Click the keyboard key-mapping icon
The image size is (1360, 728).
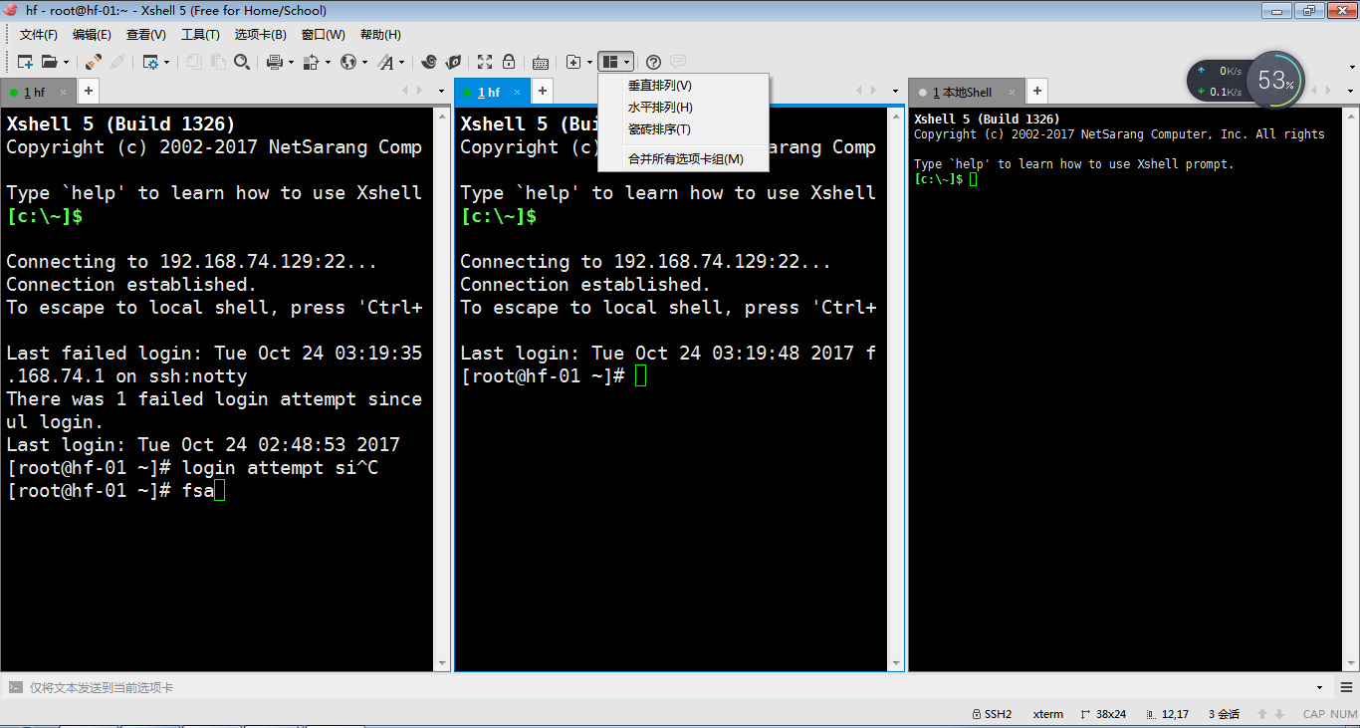click(541, 62)
